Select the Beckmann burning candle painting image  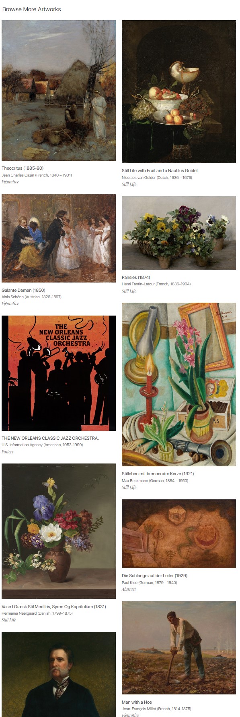(179, 384)
